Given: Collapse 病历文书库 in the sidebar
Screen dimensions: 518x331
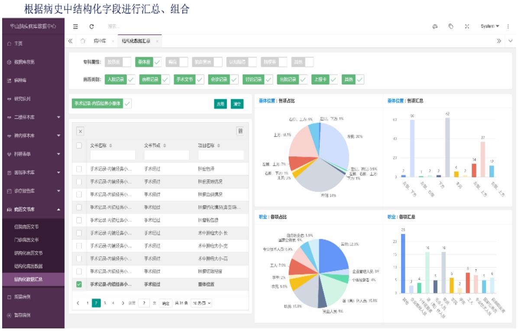Looking at the screenshot, I should tap(33, 209).
